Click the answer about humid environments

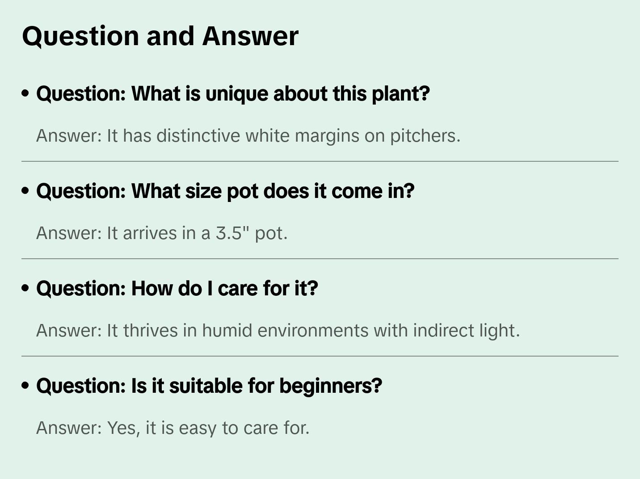(278, 331)
